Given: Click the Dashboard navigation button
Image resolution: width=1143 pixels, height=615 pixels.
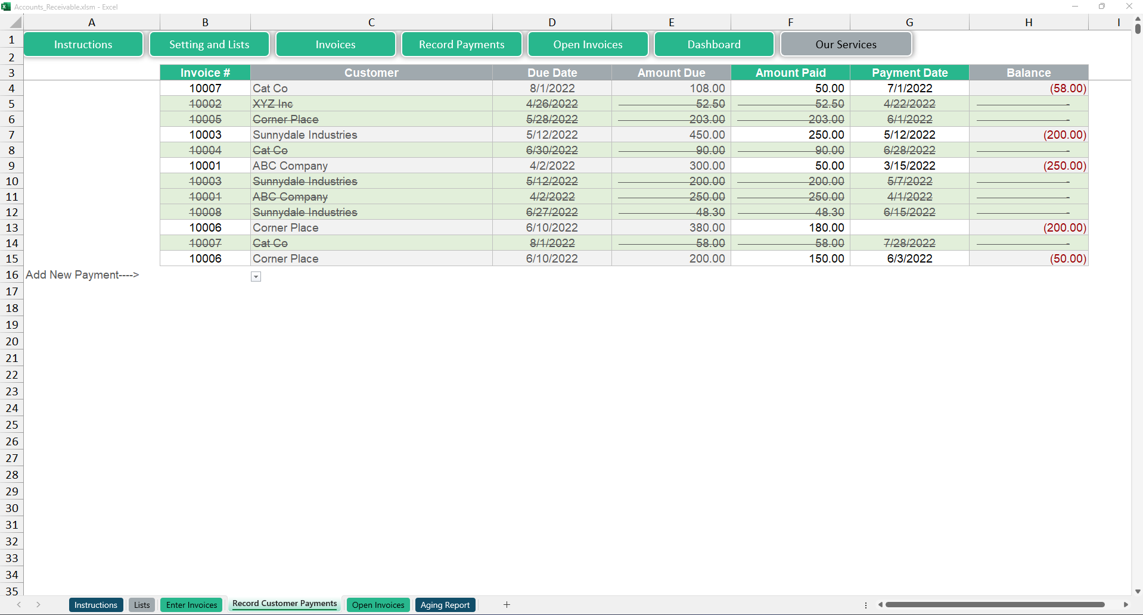Looking at the screenshot, I should click(713, 45).
